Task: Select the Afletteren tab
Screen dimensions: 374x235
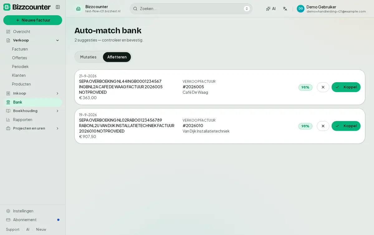Action: tap(117, 57)
